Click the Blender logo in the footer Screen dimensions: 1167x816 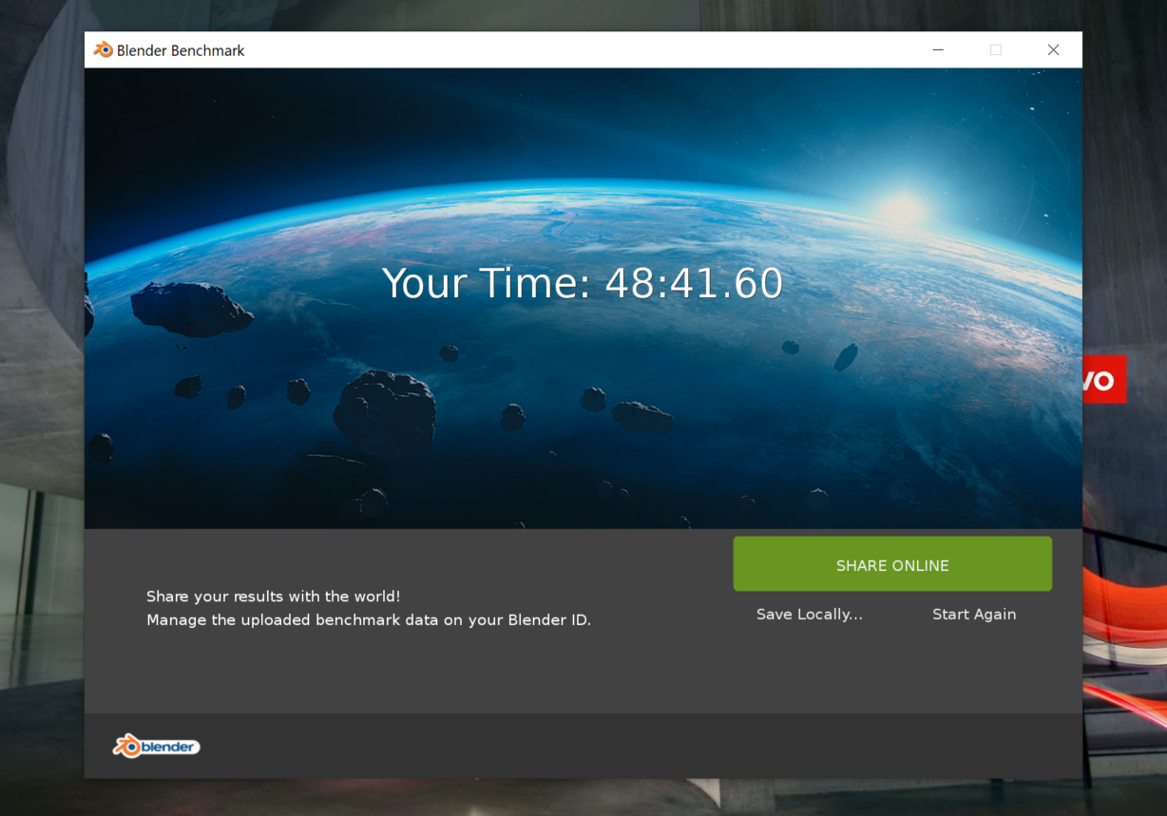(x=156, y=747)
